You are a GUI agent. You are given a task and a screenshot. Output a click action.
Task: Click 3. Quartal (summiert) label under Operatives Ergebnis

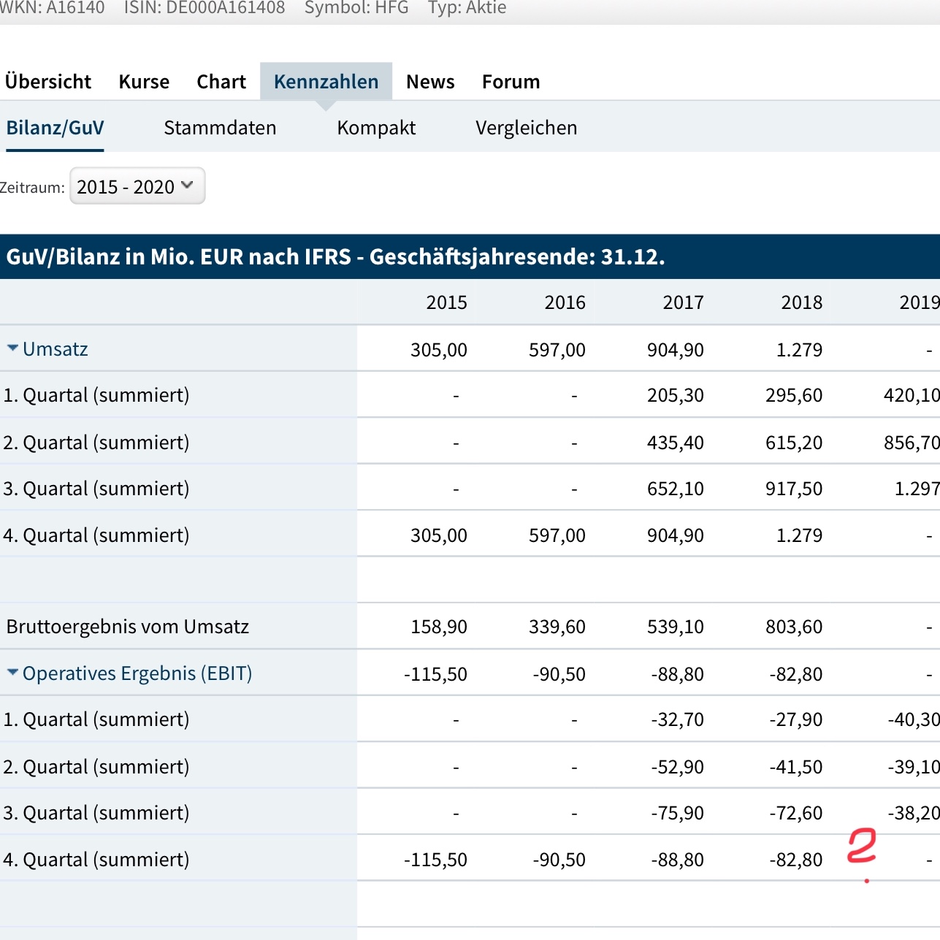(96, 813)
